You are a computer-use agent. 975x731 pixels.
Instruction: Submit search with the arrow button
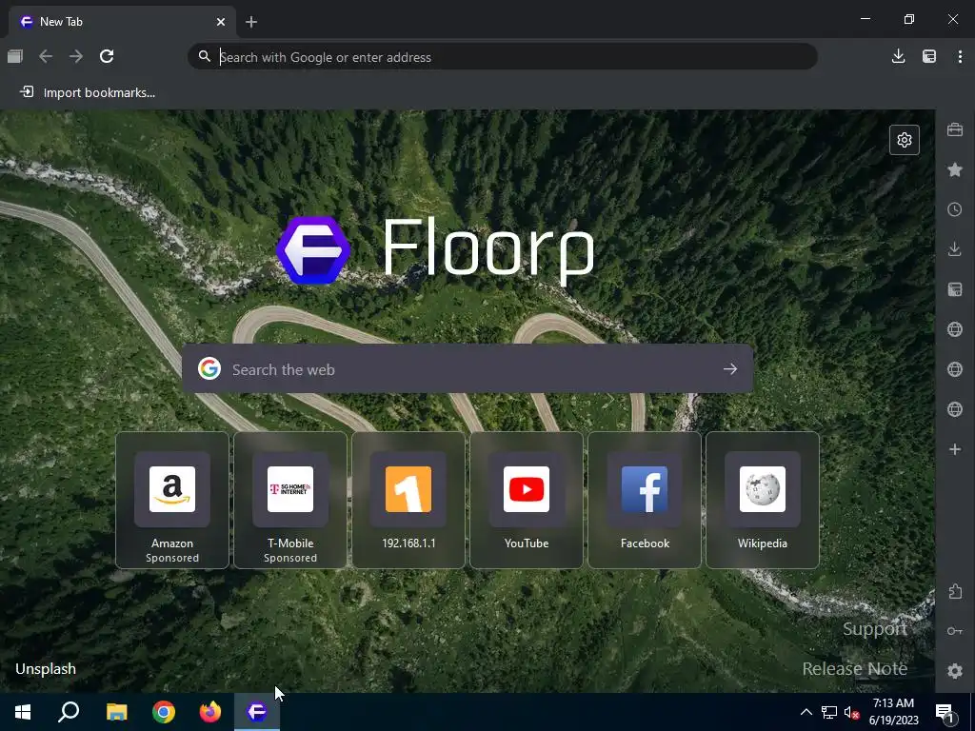tap(730, 369)
